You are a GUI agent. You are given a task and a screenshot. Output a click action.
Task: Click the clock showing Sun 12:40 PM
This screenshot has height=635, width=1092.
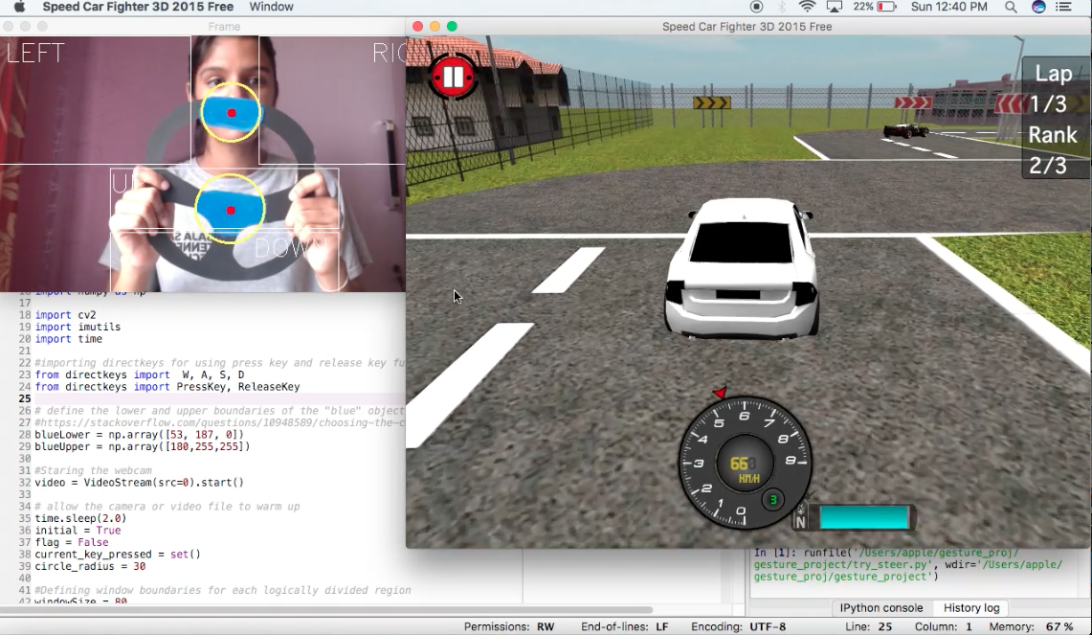tap(949, 7)
